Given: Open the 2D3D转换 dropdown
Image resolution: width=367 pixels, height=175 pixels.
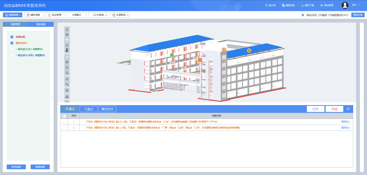Looking at the screenshot, I should coord(98,15).
